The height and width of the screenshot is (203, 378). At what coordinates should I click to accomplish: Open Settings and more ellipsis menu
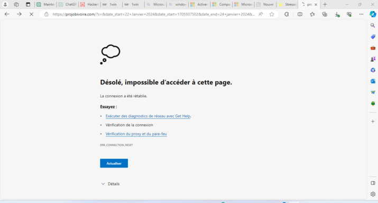[361, 14]
